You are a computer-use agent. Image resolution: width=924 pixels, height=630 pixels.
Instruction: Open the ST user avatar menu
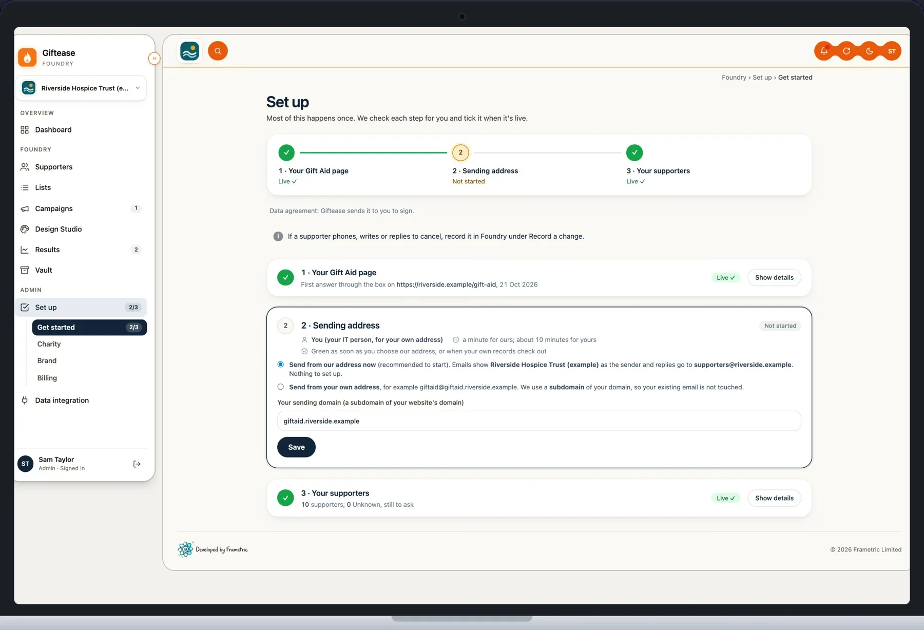coord(892,51)
